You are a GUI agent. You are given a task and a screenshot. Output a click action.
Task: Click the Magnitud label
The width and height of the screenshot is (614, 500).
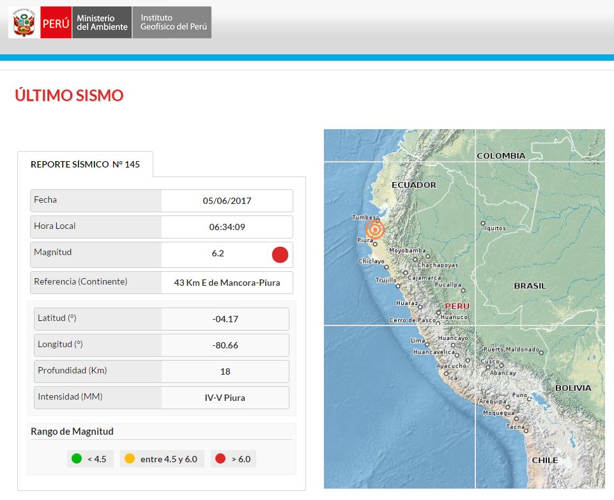coord(53,253)
